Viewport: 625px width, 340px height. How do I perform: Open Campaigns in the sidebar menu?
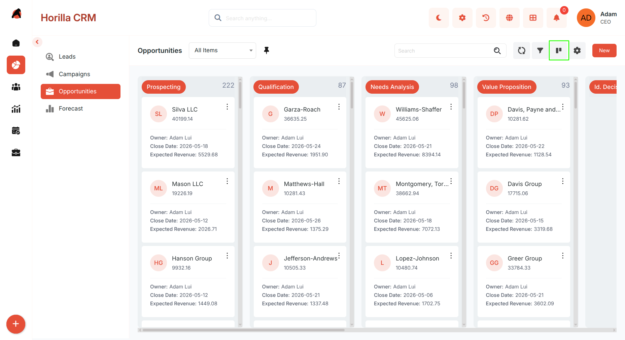pyautogui.click(x=80, y=74)
